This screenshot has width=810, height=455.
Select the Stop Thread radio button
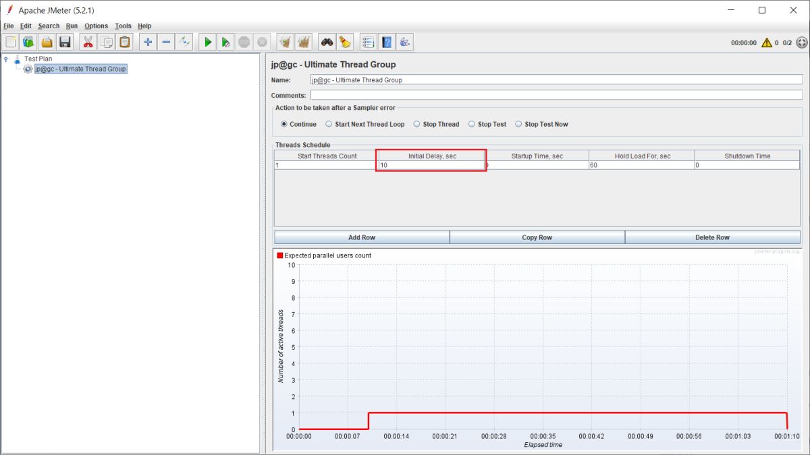pos(416,124)
